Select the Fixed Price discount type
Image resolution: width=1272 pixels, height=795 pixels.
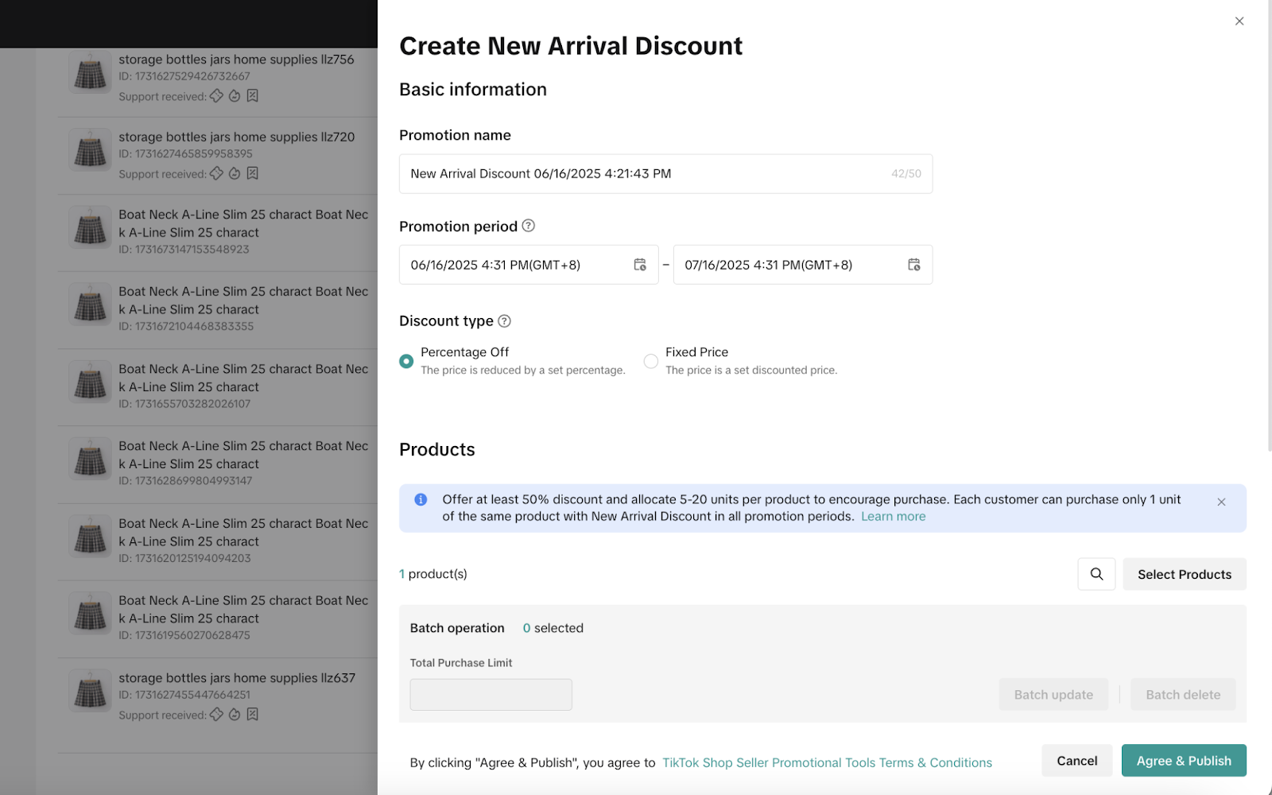651,360
